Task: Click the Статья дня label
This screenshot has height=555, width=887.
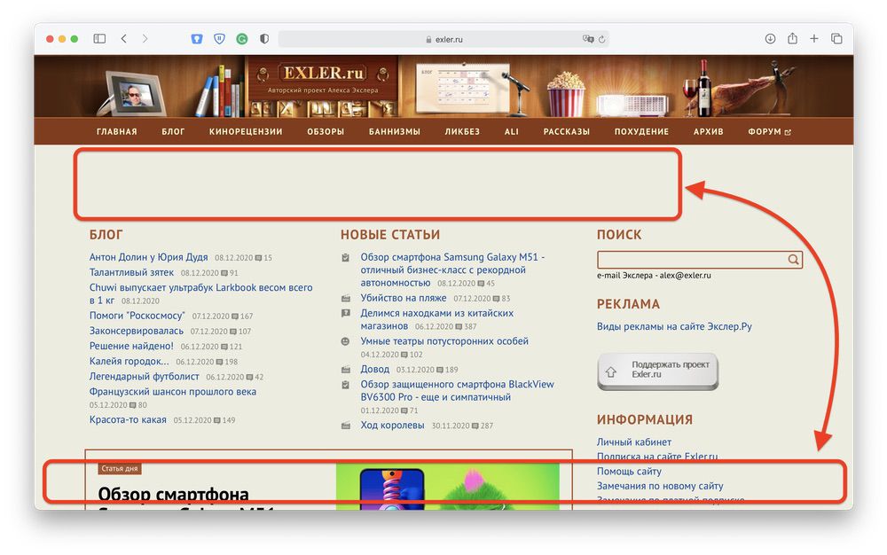Action: (x=120, y=468)
